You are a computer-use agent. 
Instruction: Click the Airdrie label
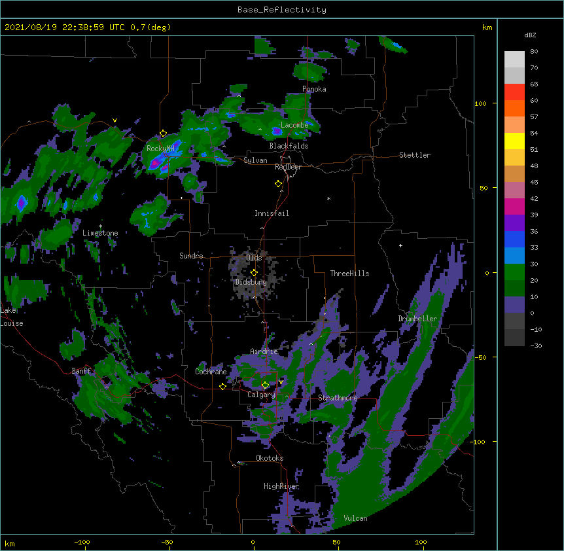coord(264,351)
